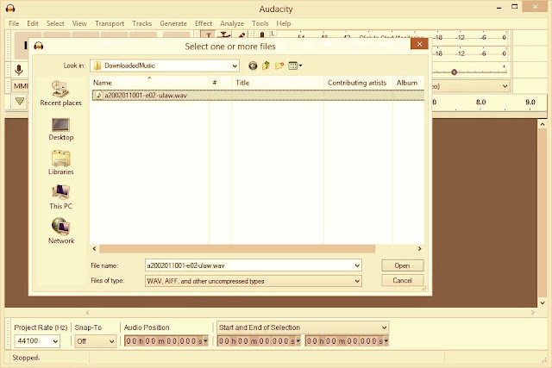Viewport: 552px width, 368px height.
Task: Open the Select menu
Action: 55,23
